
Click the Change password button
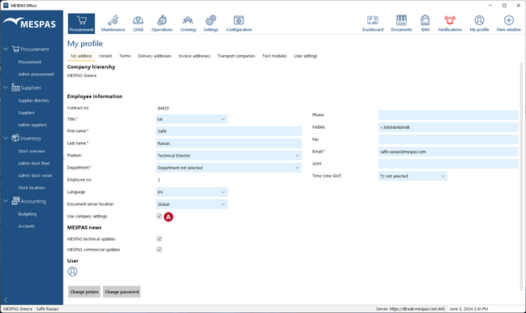(122, 292)
